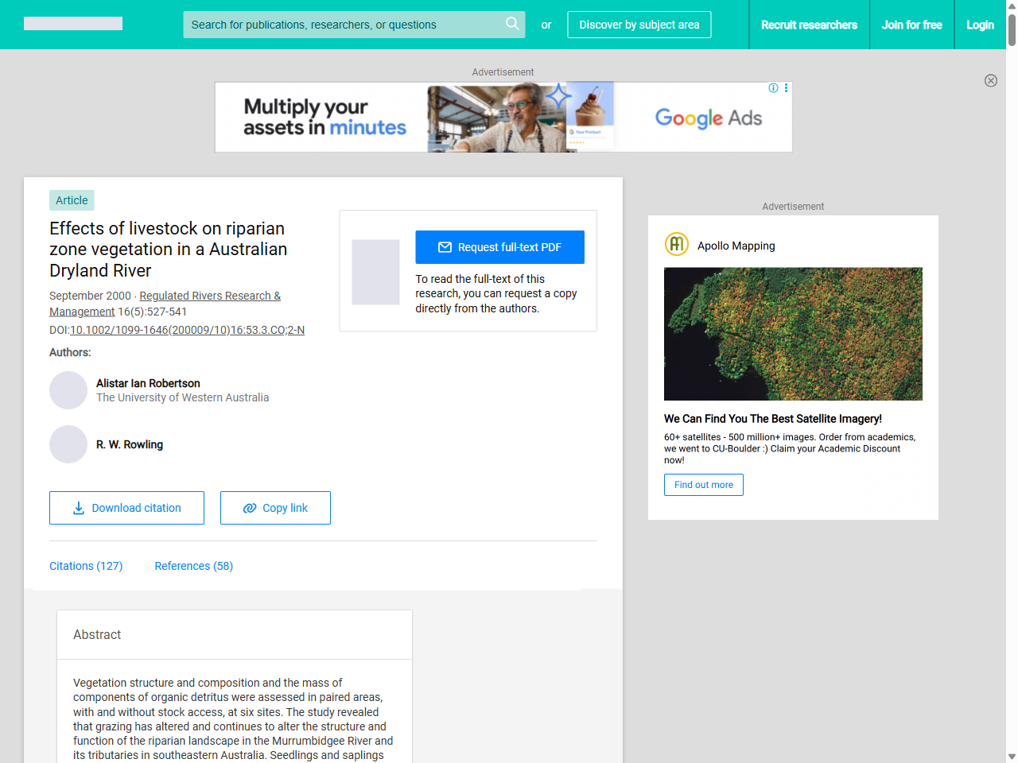
Task: Select Recruit researchers in the top bar
Action: coord(809,25)
